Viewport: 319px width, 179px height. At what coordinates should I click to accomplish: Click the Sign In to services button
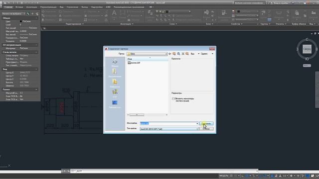pyautogui.click(x=280, y=3)
